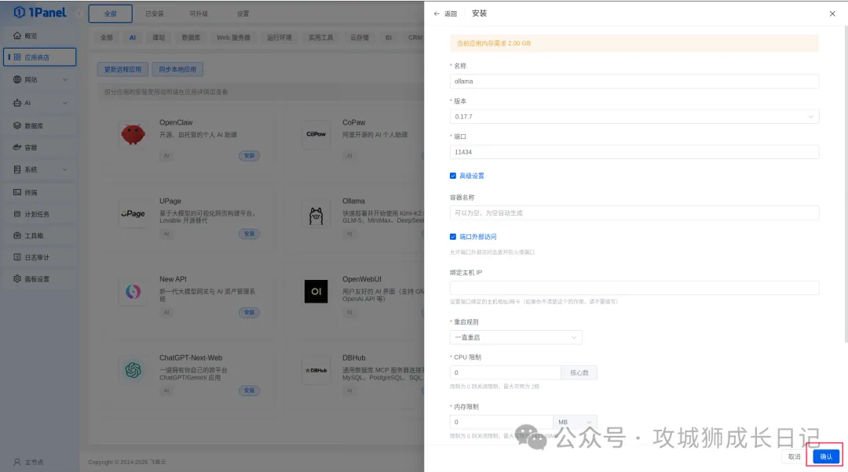Click the 确认 button
The image size is (848, 472).
pos(825,456)
